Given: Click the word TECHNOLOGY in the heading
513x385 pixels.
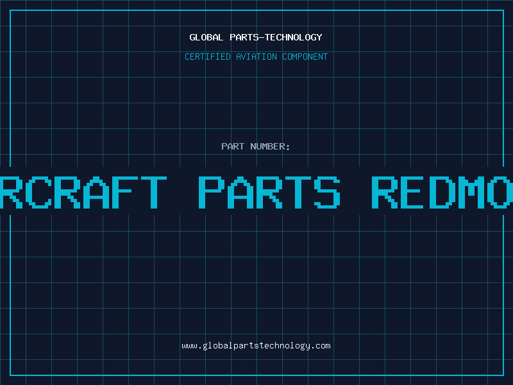Looking at the screenshot, I should (x=294, y=37).
